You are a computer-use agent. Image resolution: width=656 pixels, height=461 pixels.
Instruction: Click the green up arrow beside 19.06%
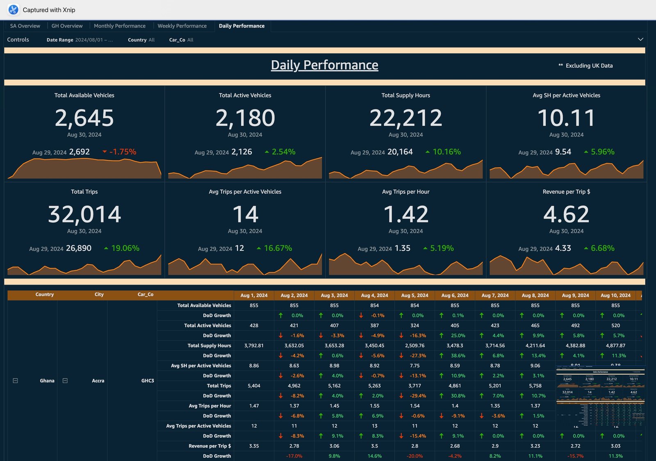click(x=106, y=248)
